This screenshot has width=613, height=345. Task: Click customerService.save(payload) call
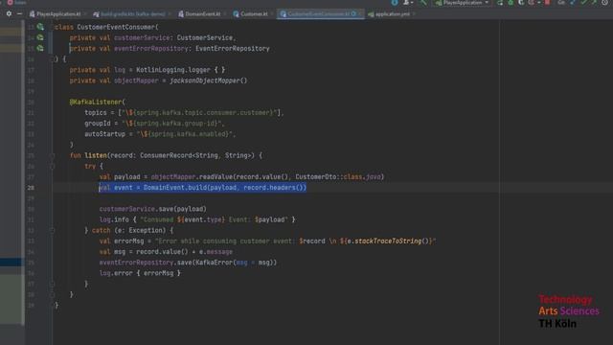tap(153, 209)
